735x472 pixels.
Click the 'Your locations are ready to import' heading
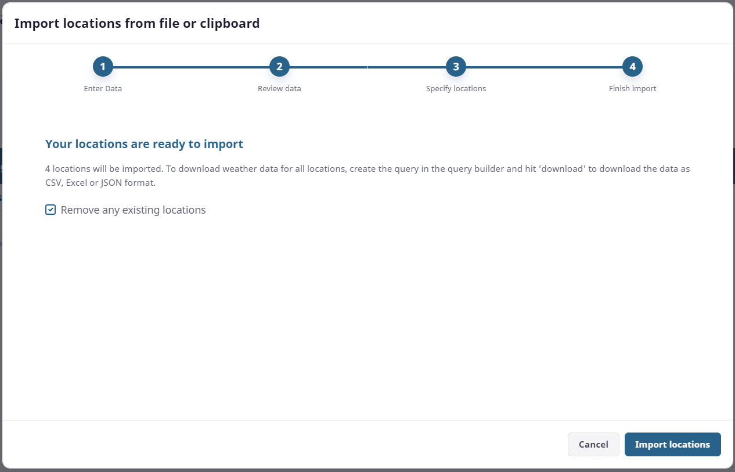(x=144, y=144)
